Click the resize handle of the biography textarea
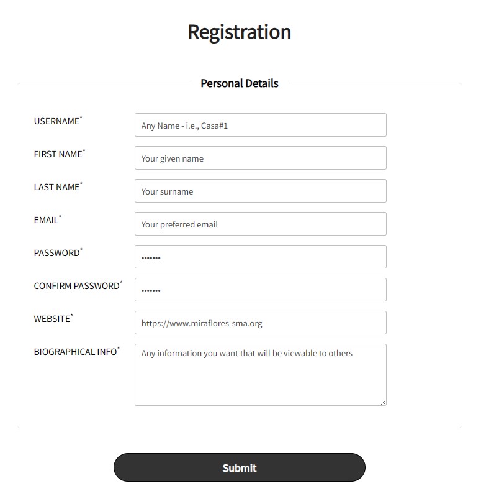The width and height of the screenshot is (481, 491). point(383,402)
